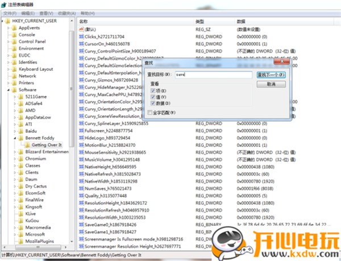This screenshot has height=261, width=341.
Task: Click the Software folder icon
Action: (14, 89)
